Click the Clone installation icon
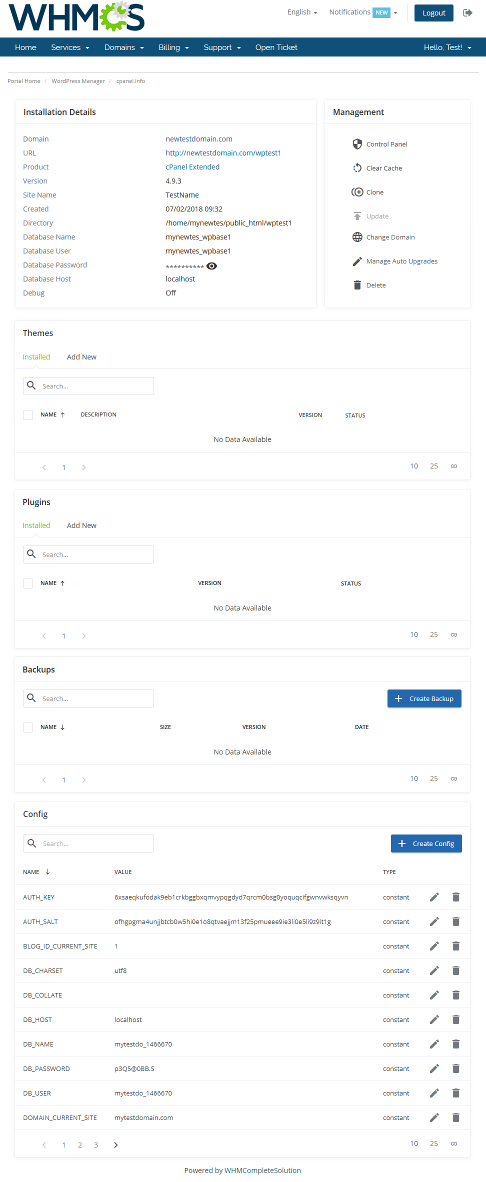The width and height of the screenshot is (486, 1182). [357, 192]
